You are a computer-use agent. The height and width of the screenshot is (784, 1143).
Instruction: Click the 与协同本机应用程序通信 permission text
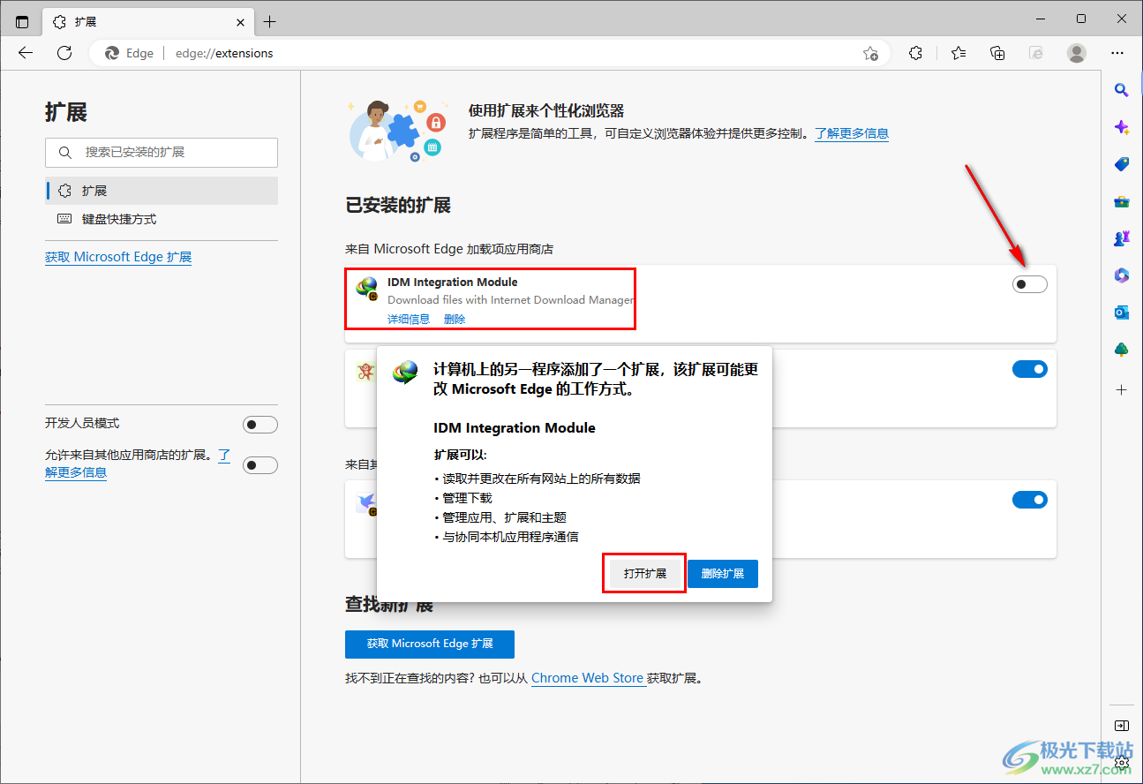[510, 537]
